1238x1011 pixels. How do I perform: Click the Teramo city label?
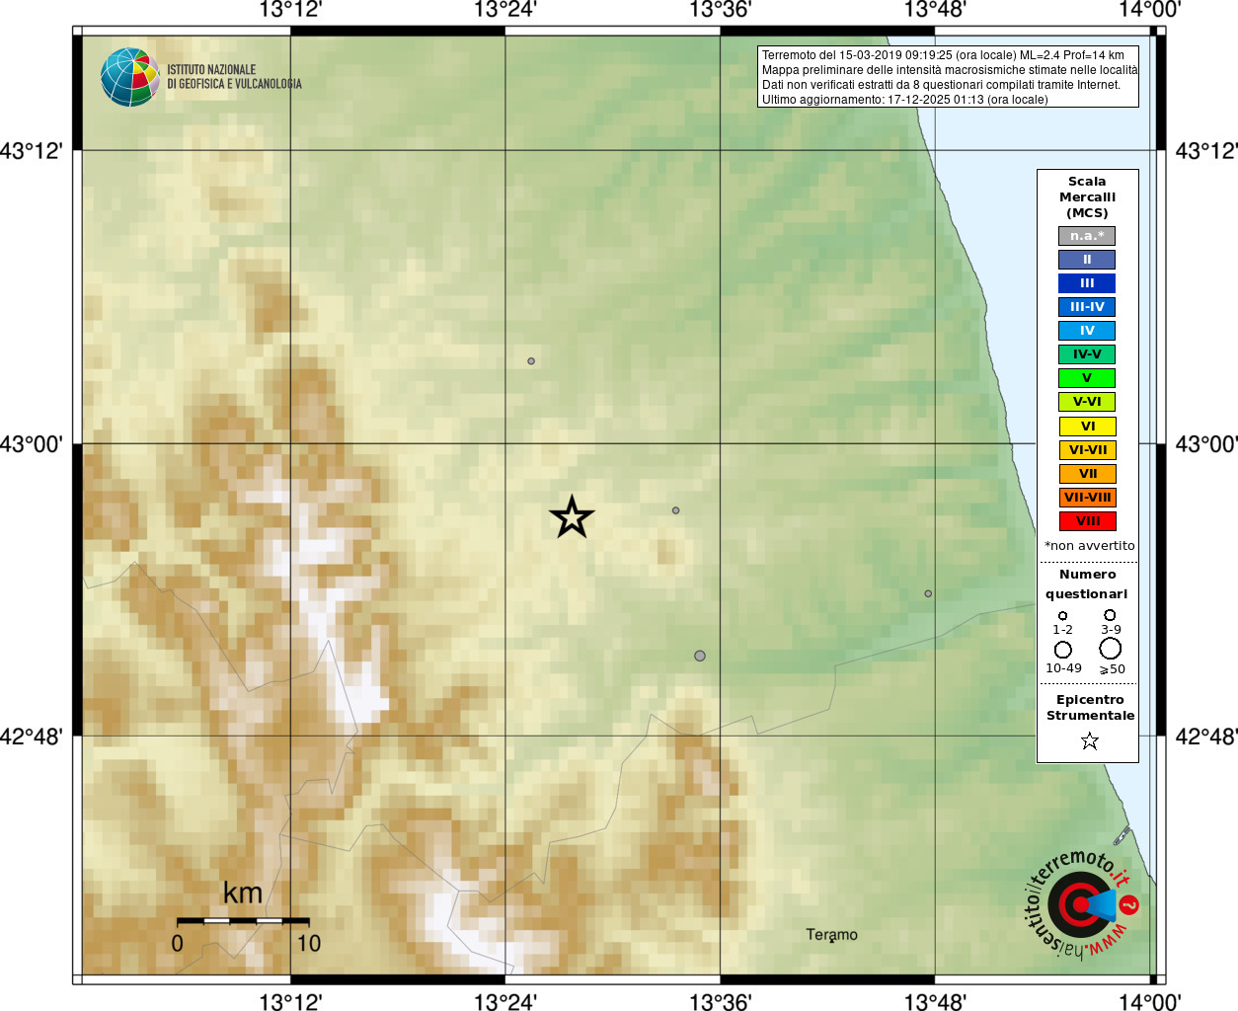tap(831, 934)
